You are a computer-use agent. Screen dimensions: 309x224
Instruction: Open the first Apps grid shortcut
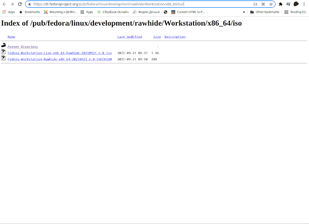[9, 12]
